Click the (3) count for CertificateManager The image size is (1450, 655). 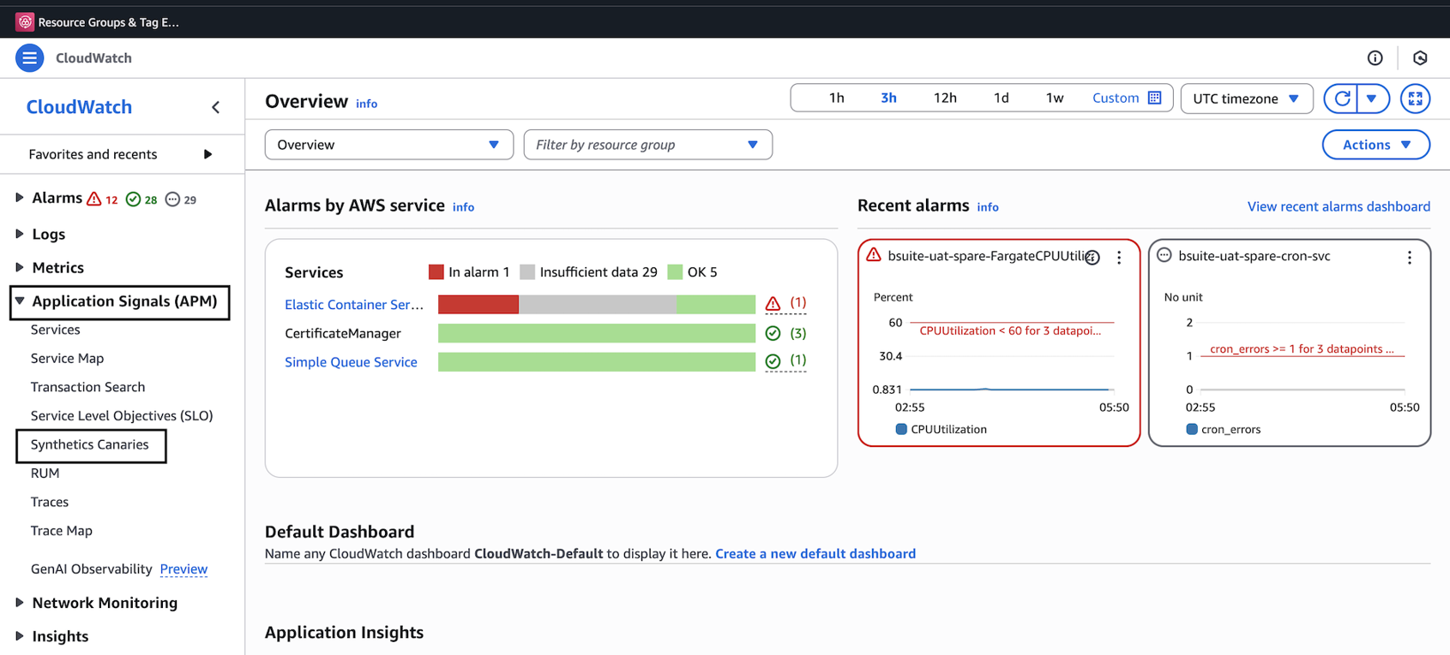click(x=798, y=332)
